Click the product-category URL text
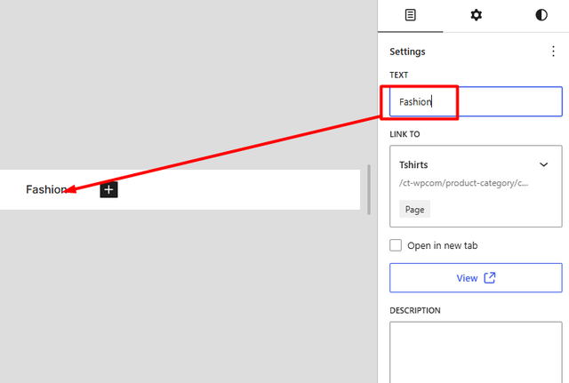The height and width of the screenshot is (383, 569). (x=463, y=183)
